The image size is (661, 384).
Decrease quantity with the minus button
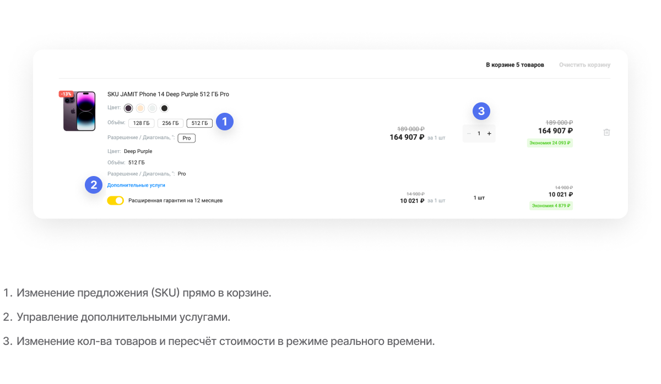tap(469, 134)
